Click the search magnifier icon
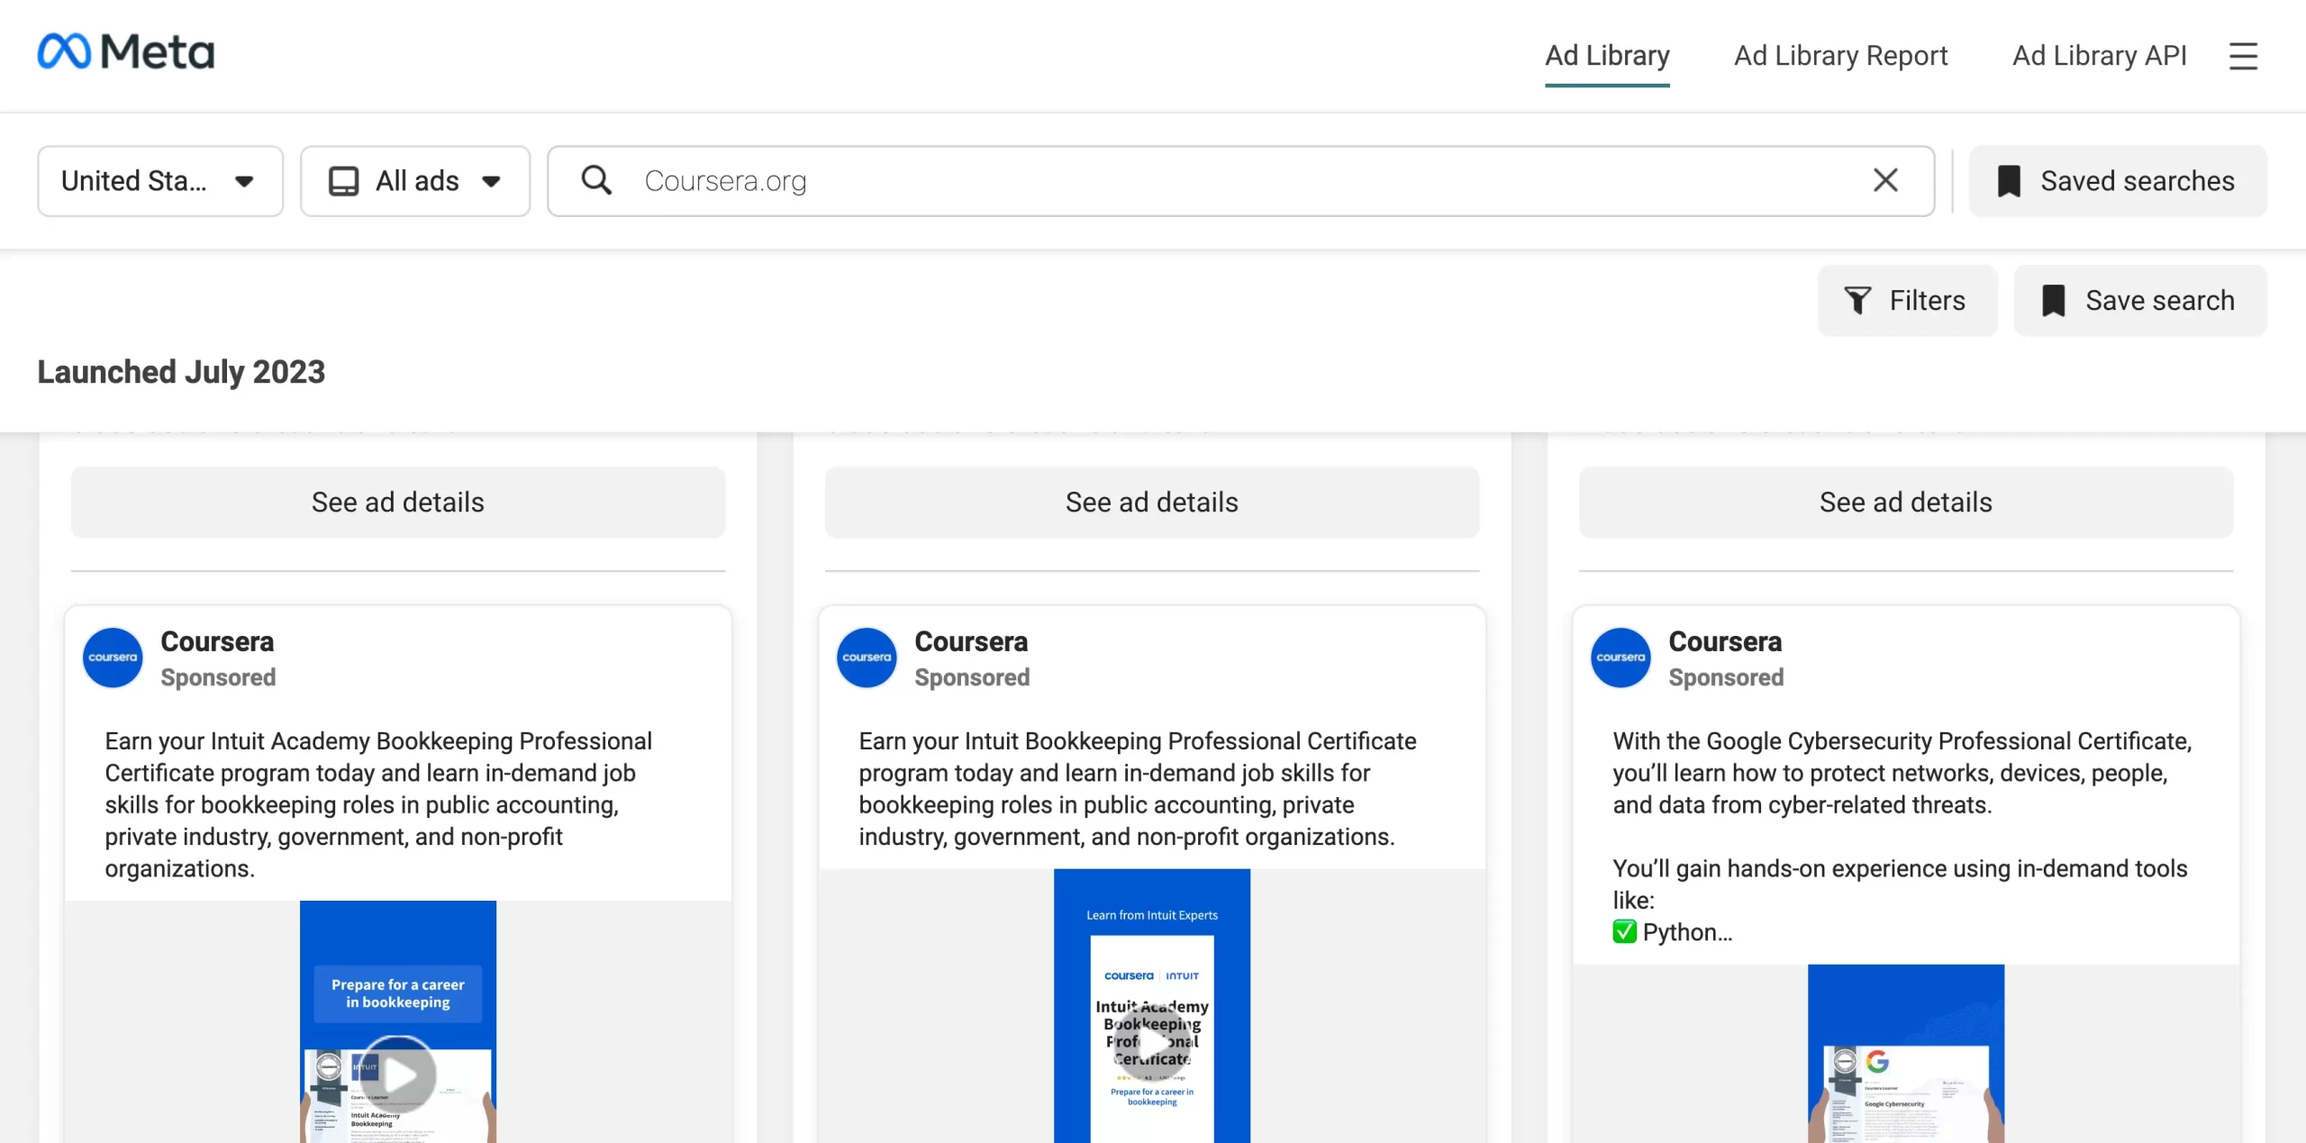2306x1143 pixels. click(596, 180)
